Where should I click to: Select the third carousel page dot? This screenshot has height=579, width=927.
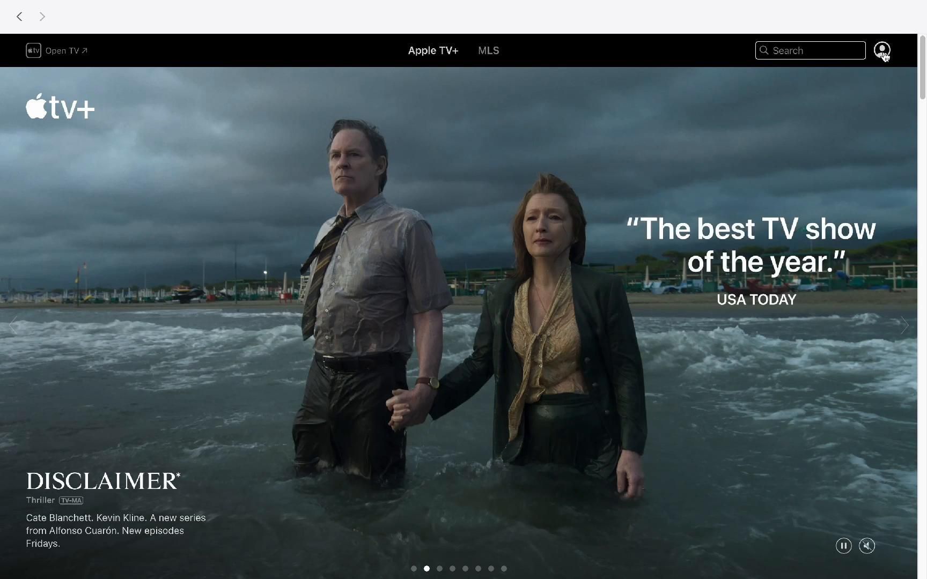(439, 568)
